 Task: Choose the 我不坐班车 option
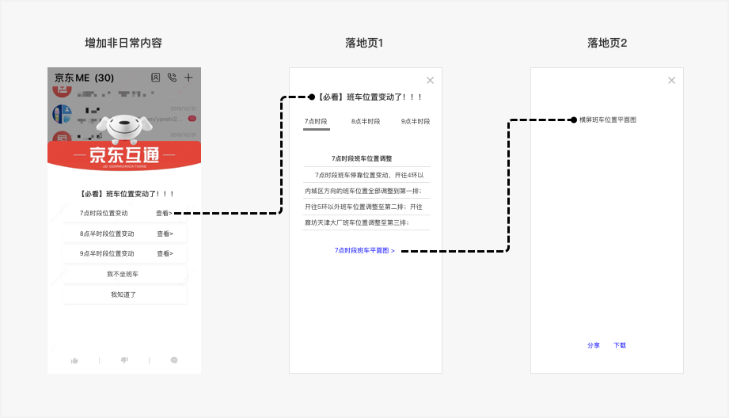click(x=124, y=275)
